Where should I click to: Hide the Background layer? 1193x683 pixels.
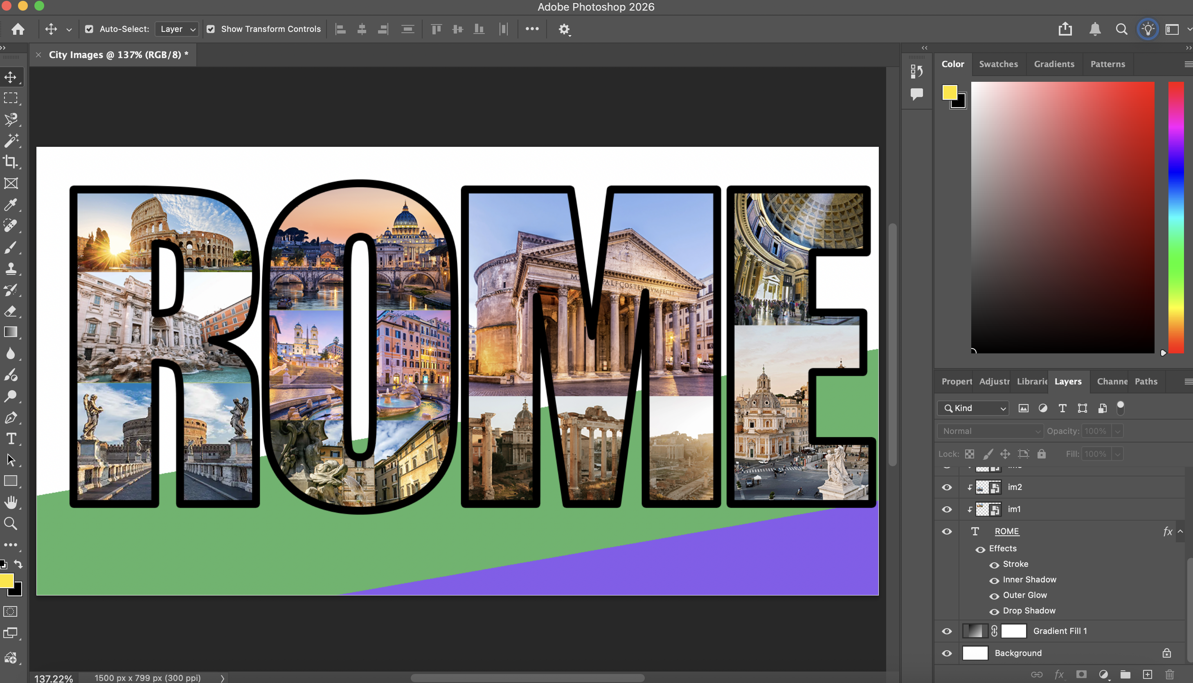947,653
